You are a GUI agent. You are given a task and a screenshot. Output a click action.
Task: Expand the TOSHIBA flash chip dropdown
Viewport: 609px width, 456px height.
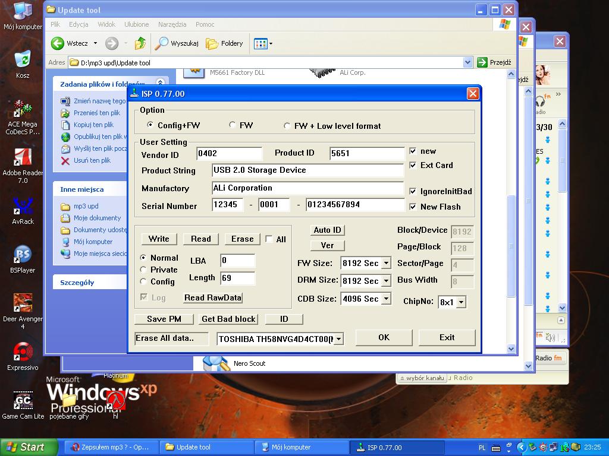pyautogui.click(x=338, y=339)
